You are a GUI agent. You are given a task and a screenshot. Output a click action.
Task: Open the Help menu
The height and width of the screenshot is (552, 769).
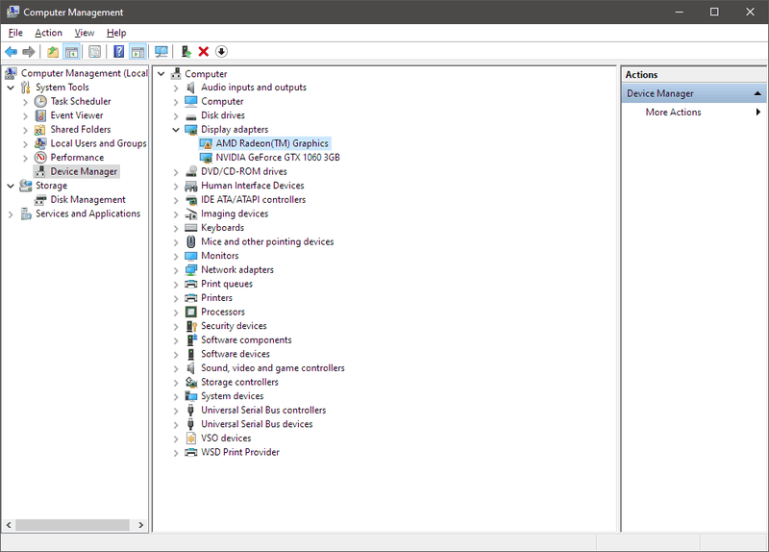click(116, 33)
